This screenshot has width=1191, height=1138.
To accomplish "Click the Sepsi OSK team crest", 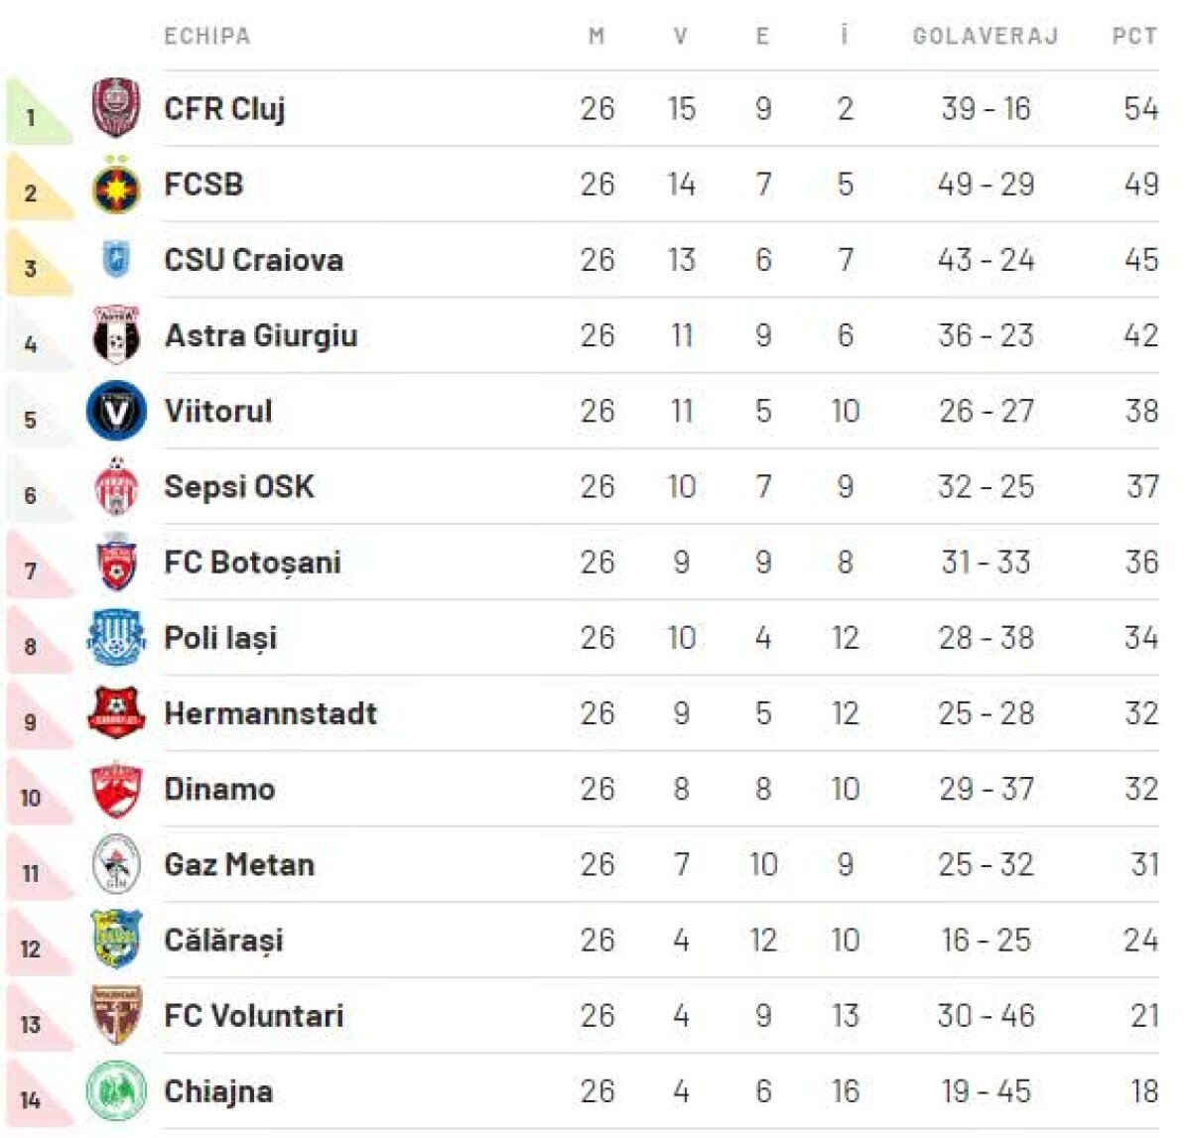I will tap(116, 486).
